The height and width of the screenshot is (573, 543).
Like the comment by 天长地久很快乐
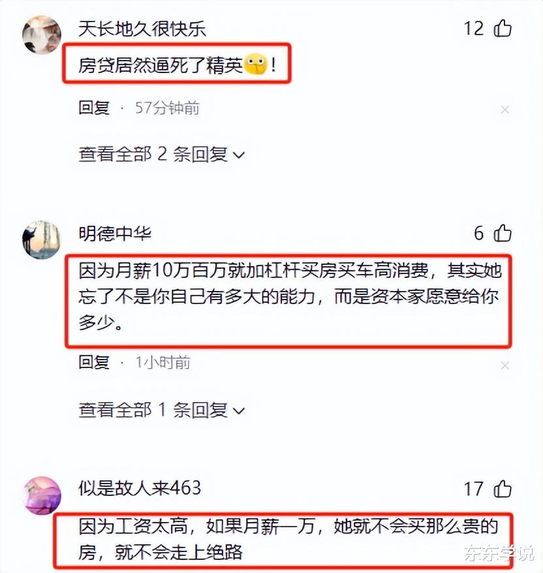point(503,29)
